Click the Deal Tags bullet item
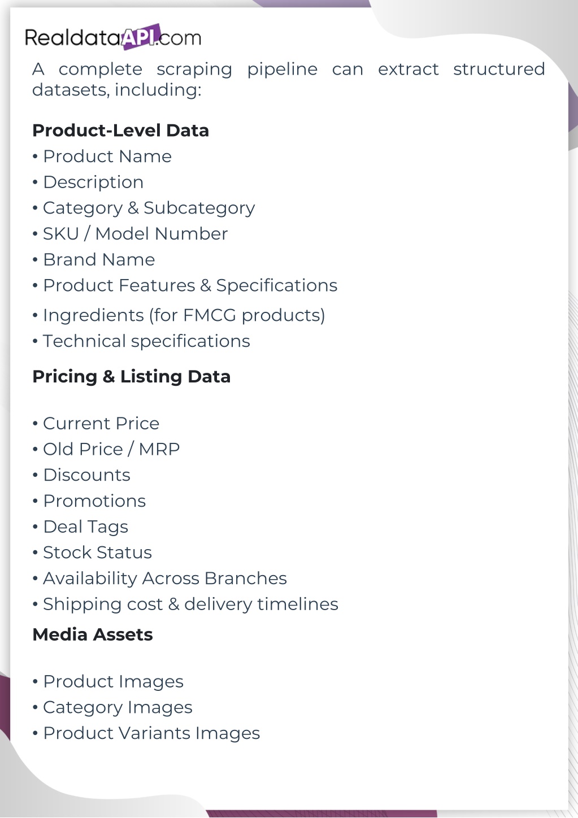Image resolution: width=578 pixels, height=818 pixels. pyautogui.click(x=85, y=527)
